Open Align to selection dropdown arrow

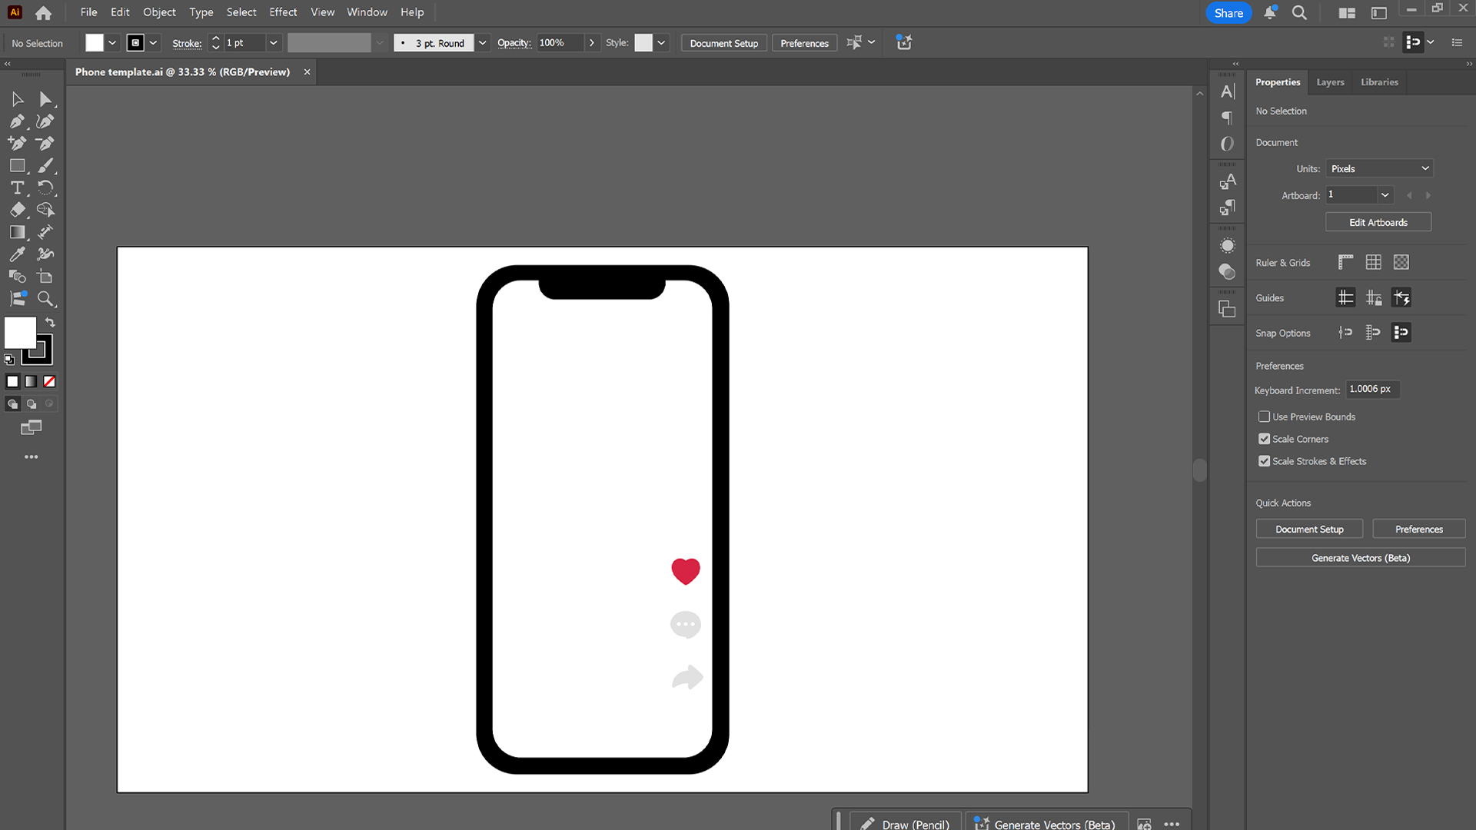871,42
